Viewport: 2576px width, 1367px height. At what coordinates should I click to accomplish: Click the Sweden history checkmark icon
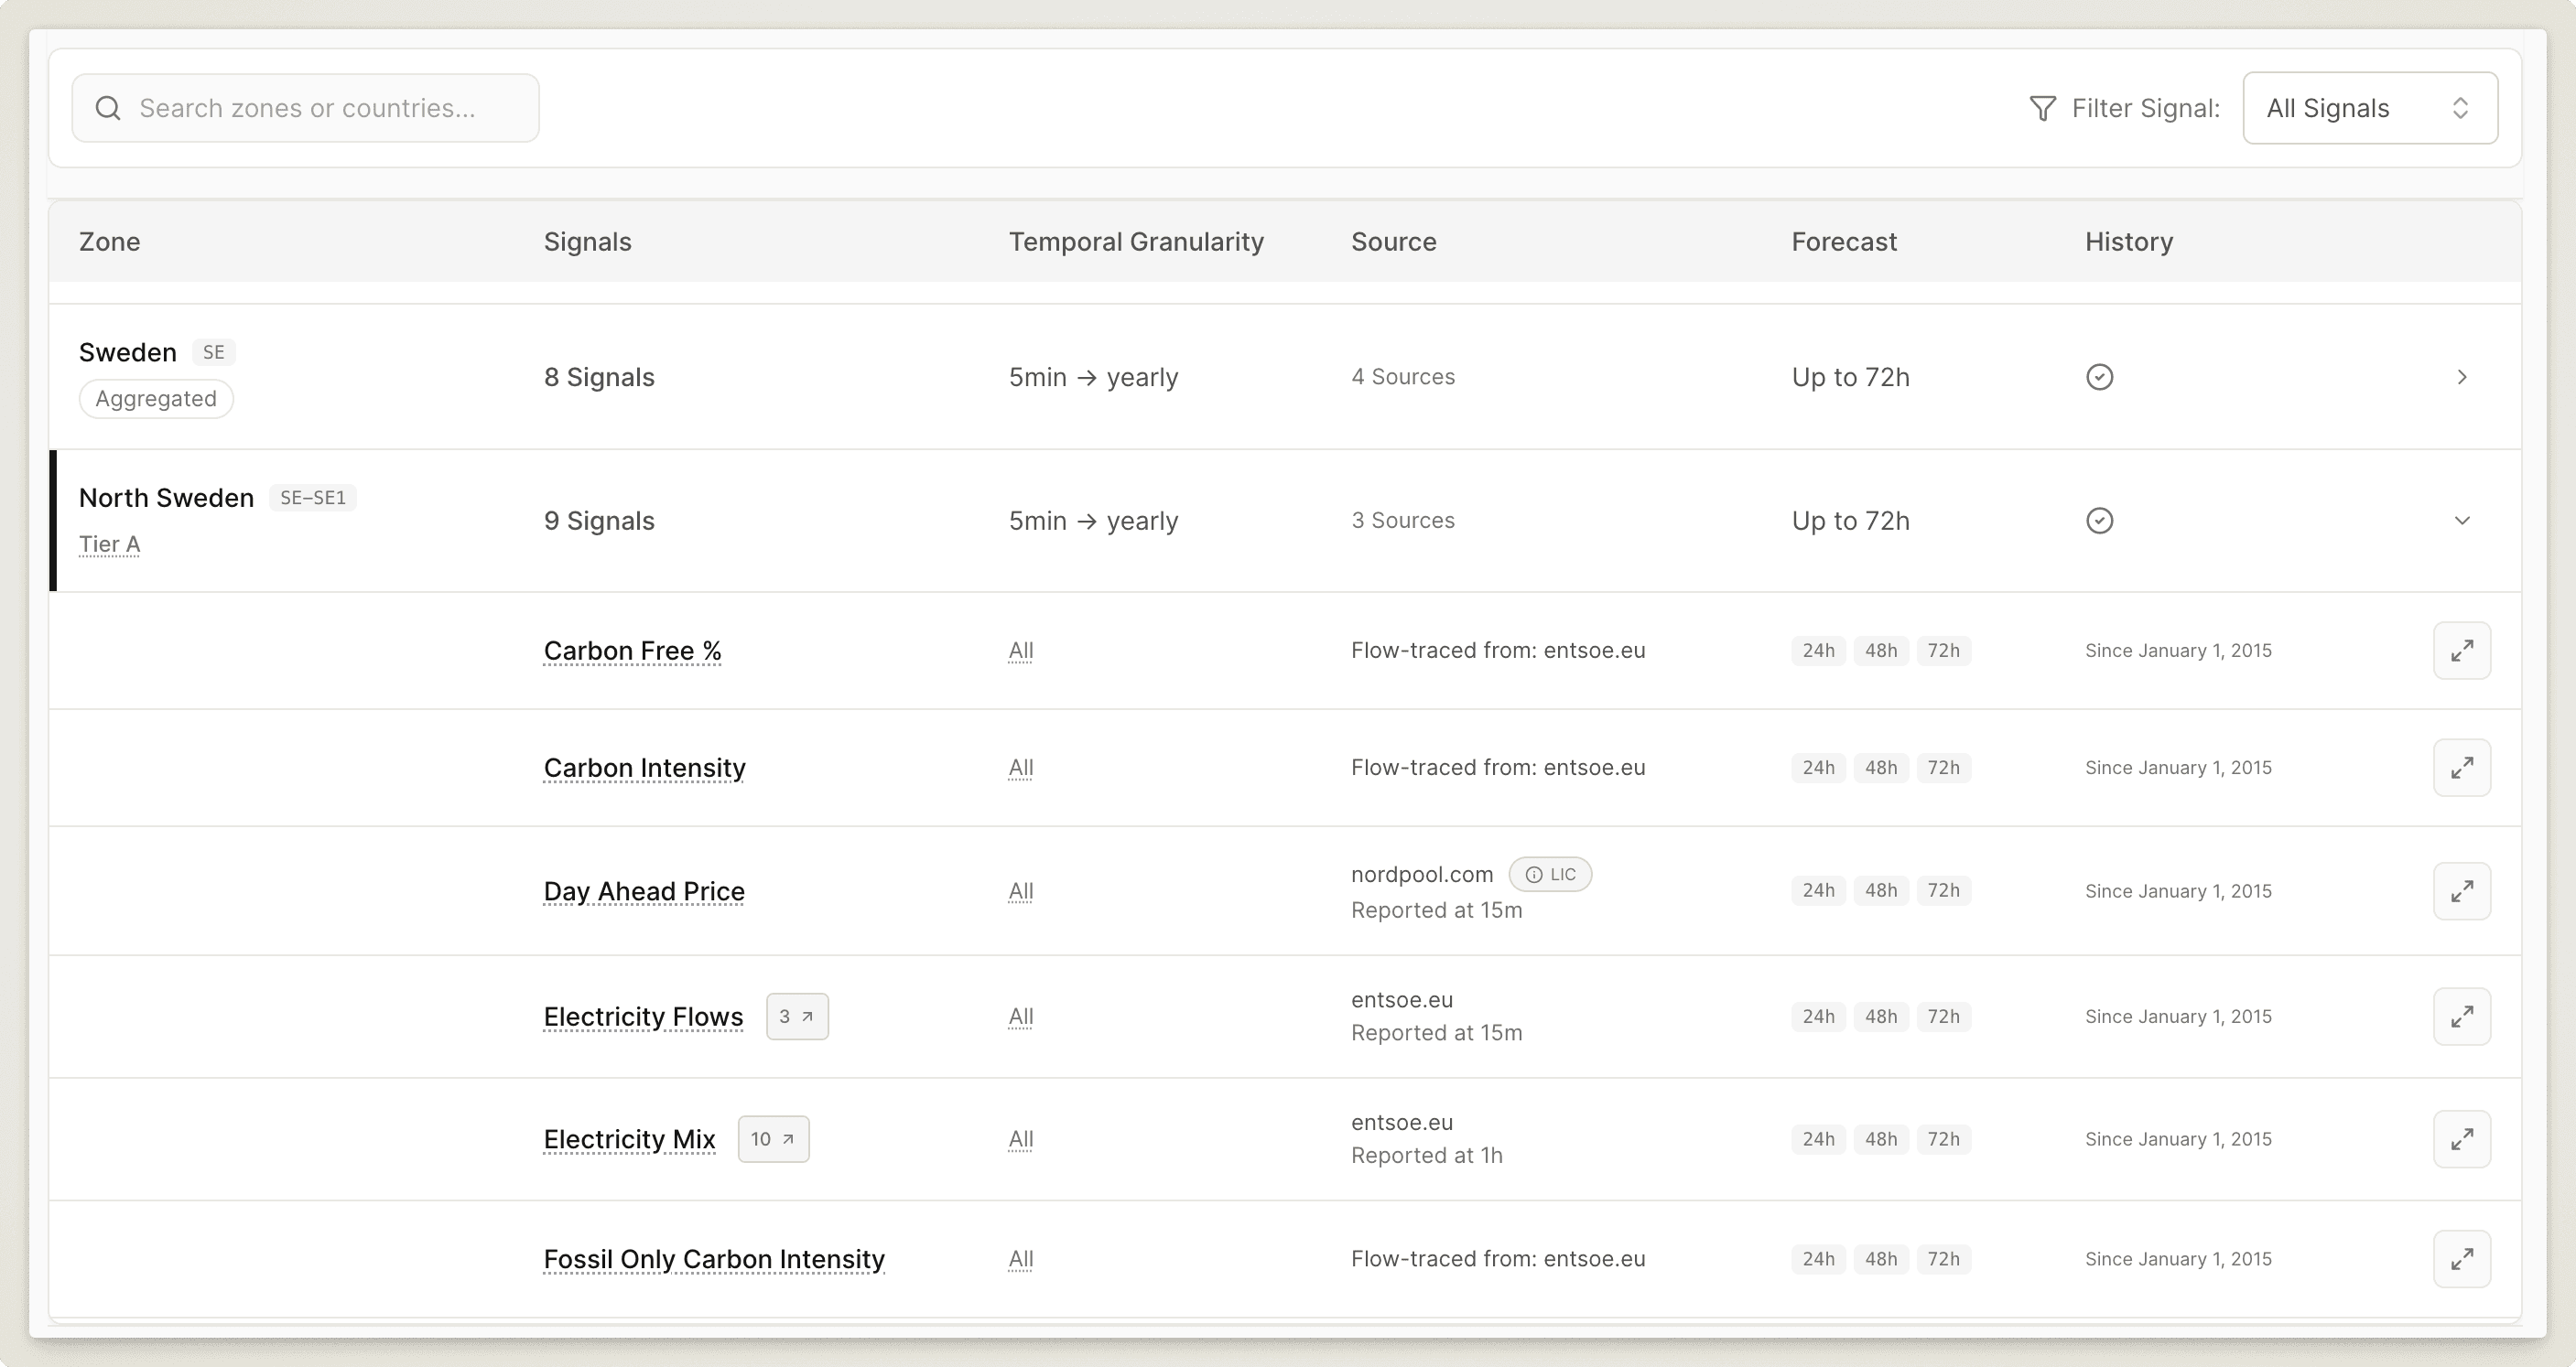pos(2099,377)
